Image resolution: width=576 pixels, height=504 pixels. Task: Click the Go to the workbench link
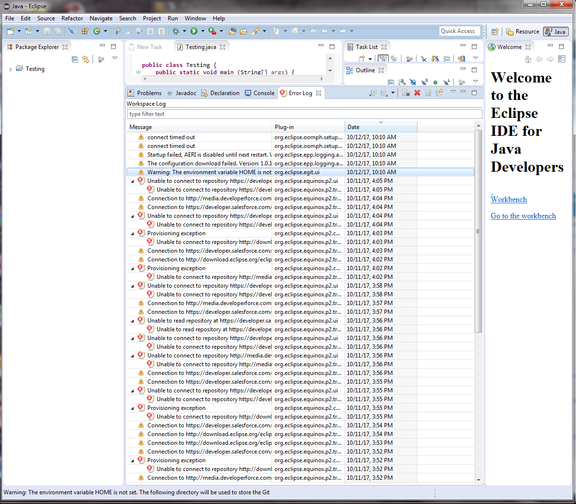tap(523, 216)
